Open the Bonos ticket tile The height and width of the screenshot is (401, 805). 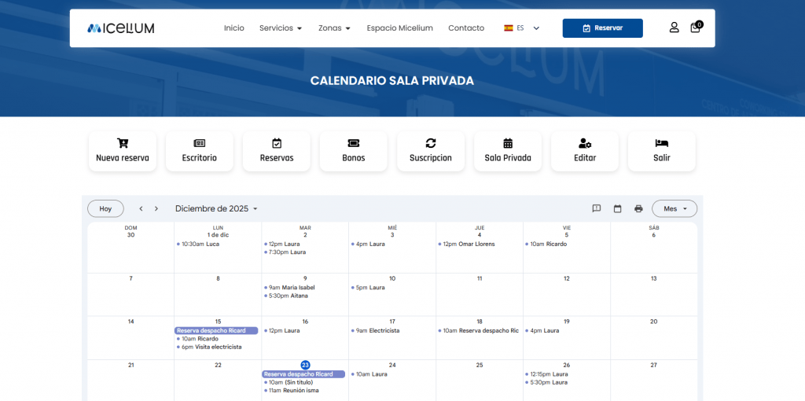click(x=354, y=150)
